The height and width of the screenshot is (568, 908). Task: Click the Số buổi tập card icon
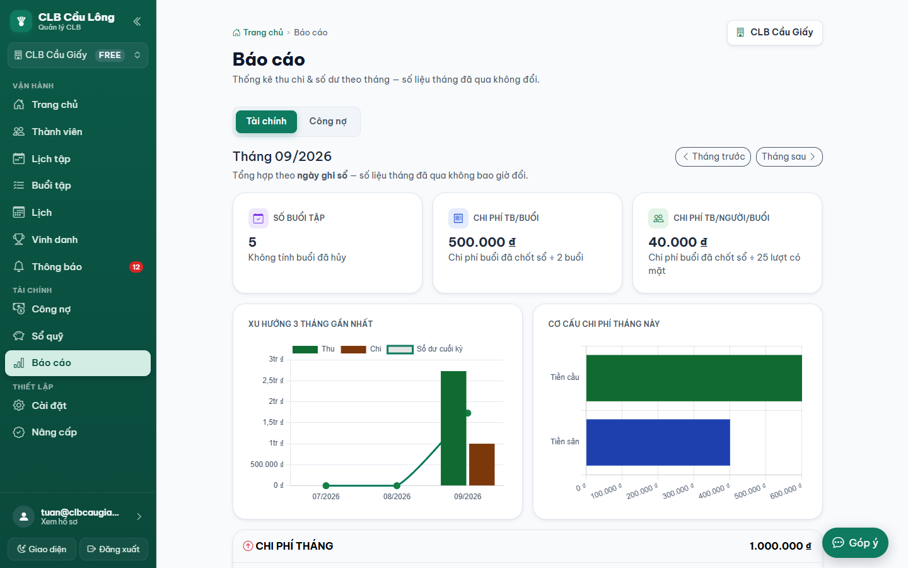tap(259, 218)
